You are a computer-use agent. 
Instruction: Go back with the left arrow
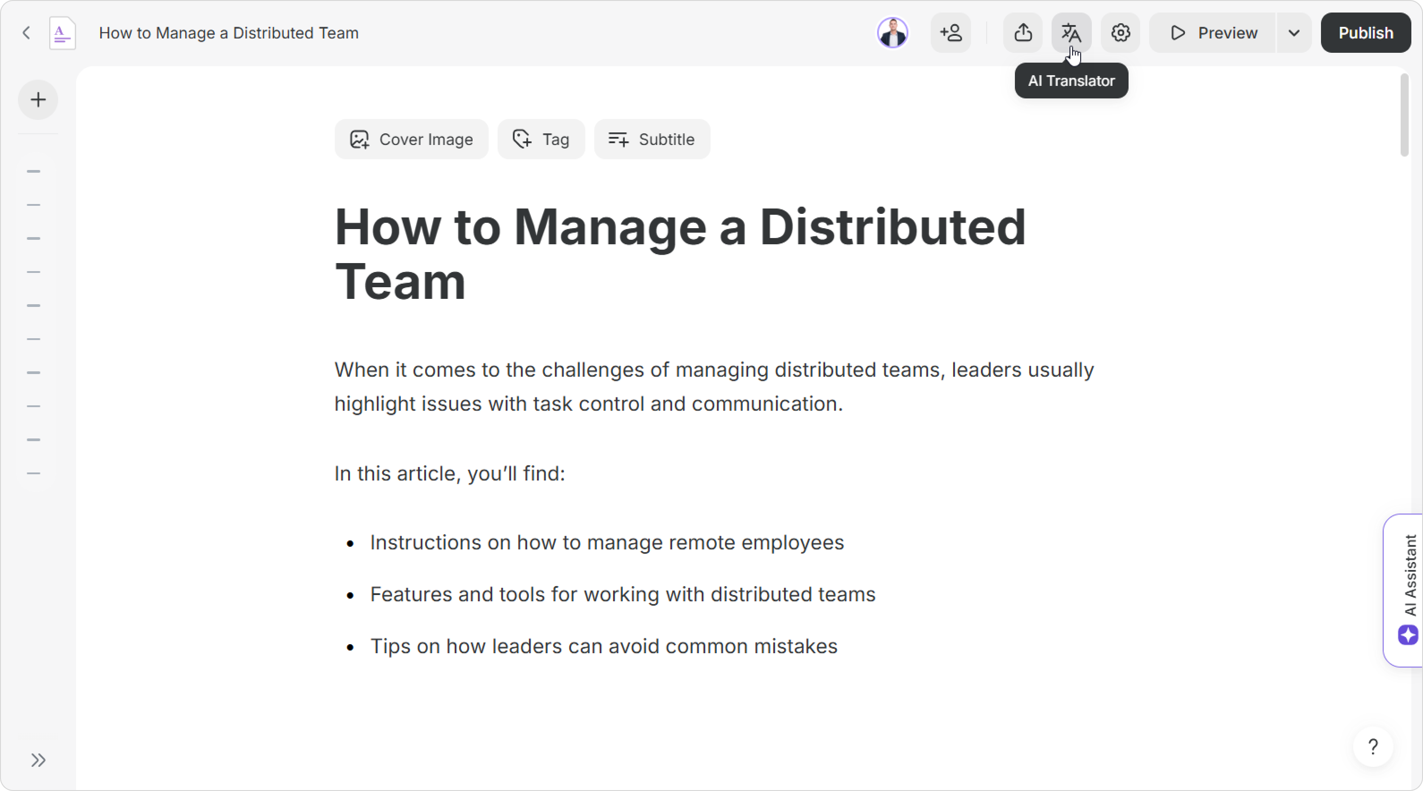pos(26,33)
